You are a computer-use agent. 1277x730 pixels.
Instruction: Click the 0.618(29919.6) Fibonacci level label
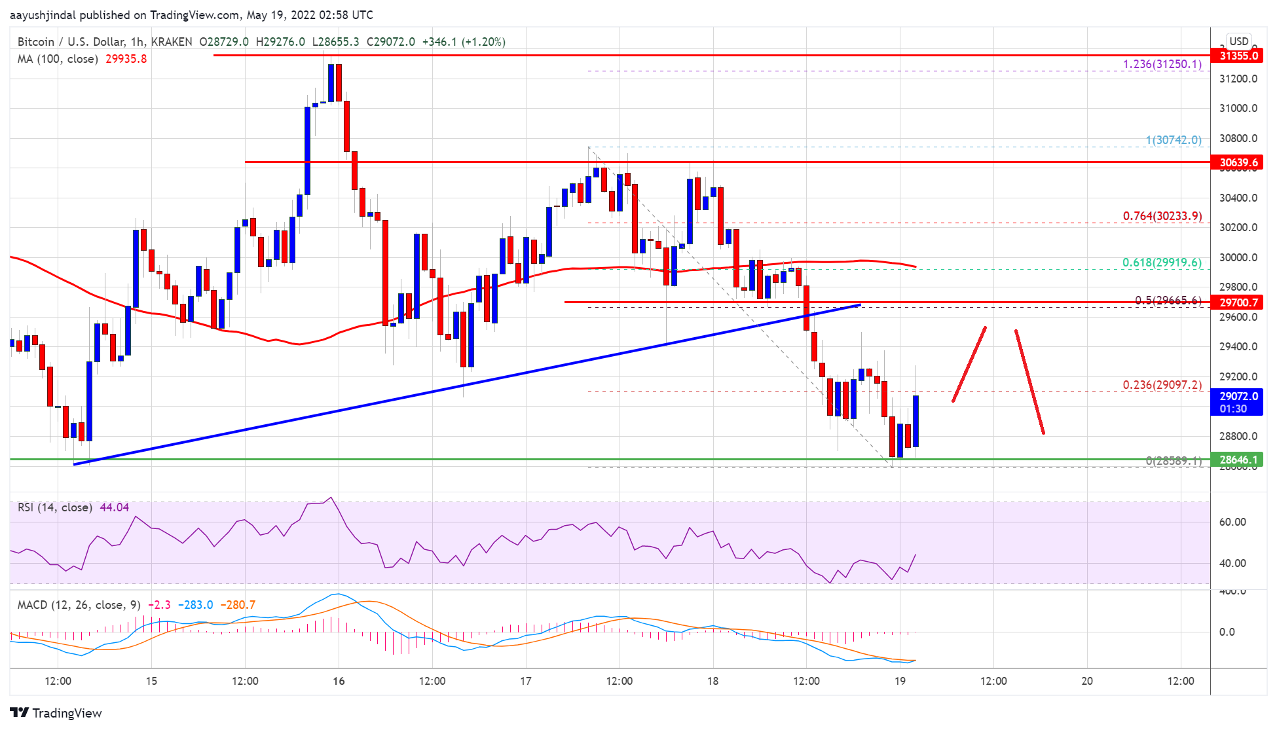click(x=1162, y=263)
